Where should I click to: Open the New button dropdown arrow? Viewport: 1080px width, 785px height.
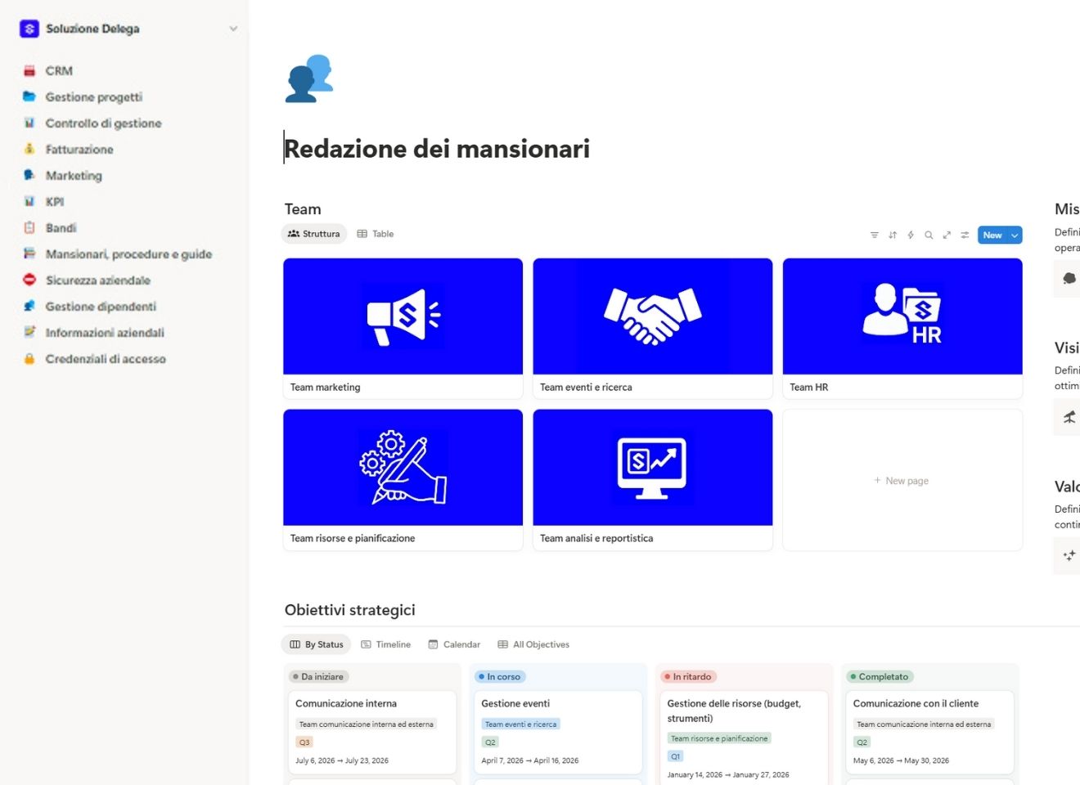(1013, 235)
